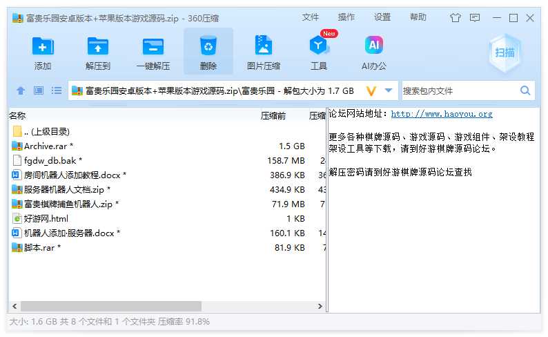Click the 好游网.html browser file icon
The width and height of the screenshot is (548, 337).
point(17,218)
